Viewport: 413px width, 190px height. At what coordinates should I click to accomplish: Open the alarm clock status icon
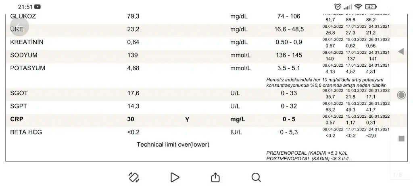pyautogui.click(x=338, y=7)
